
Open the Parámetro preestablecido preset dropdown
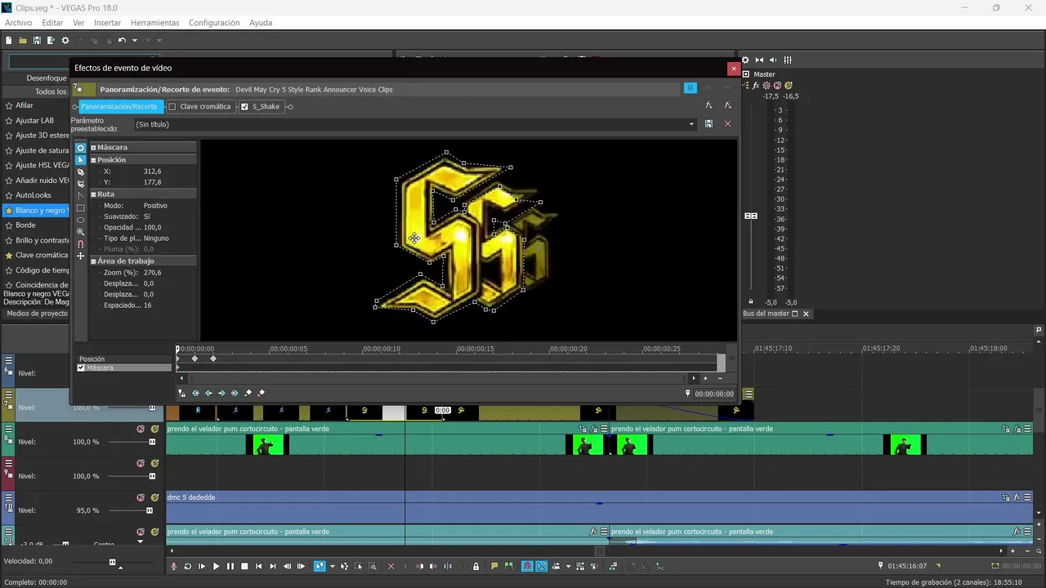(691, 124)
